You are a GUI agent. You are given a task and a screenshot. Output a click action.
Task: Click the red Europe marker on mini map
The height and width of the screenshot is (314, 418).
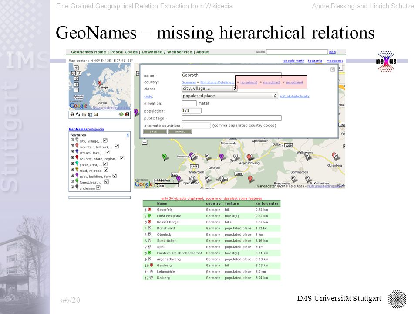tap(100, 83)
